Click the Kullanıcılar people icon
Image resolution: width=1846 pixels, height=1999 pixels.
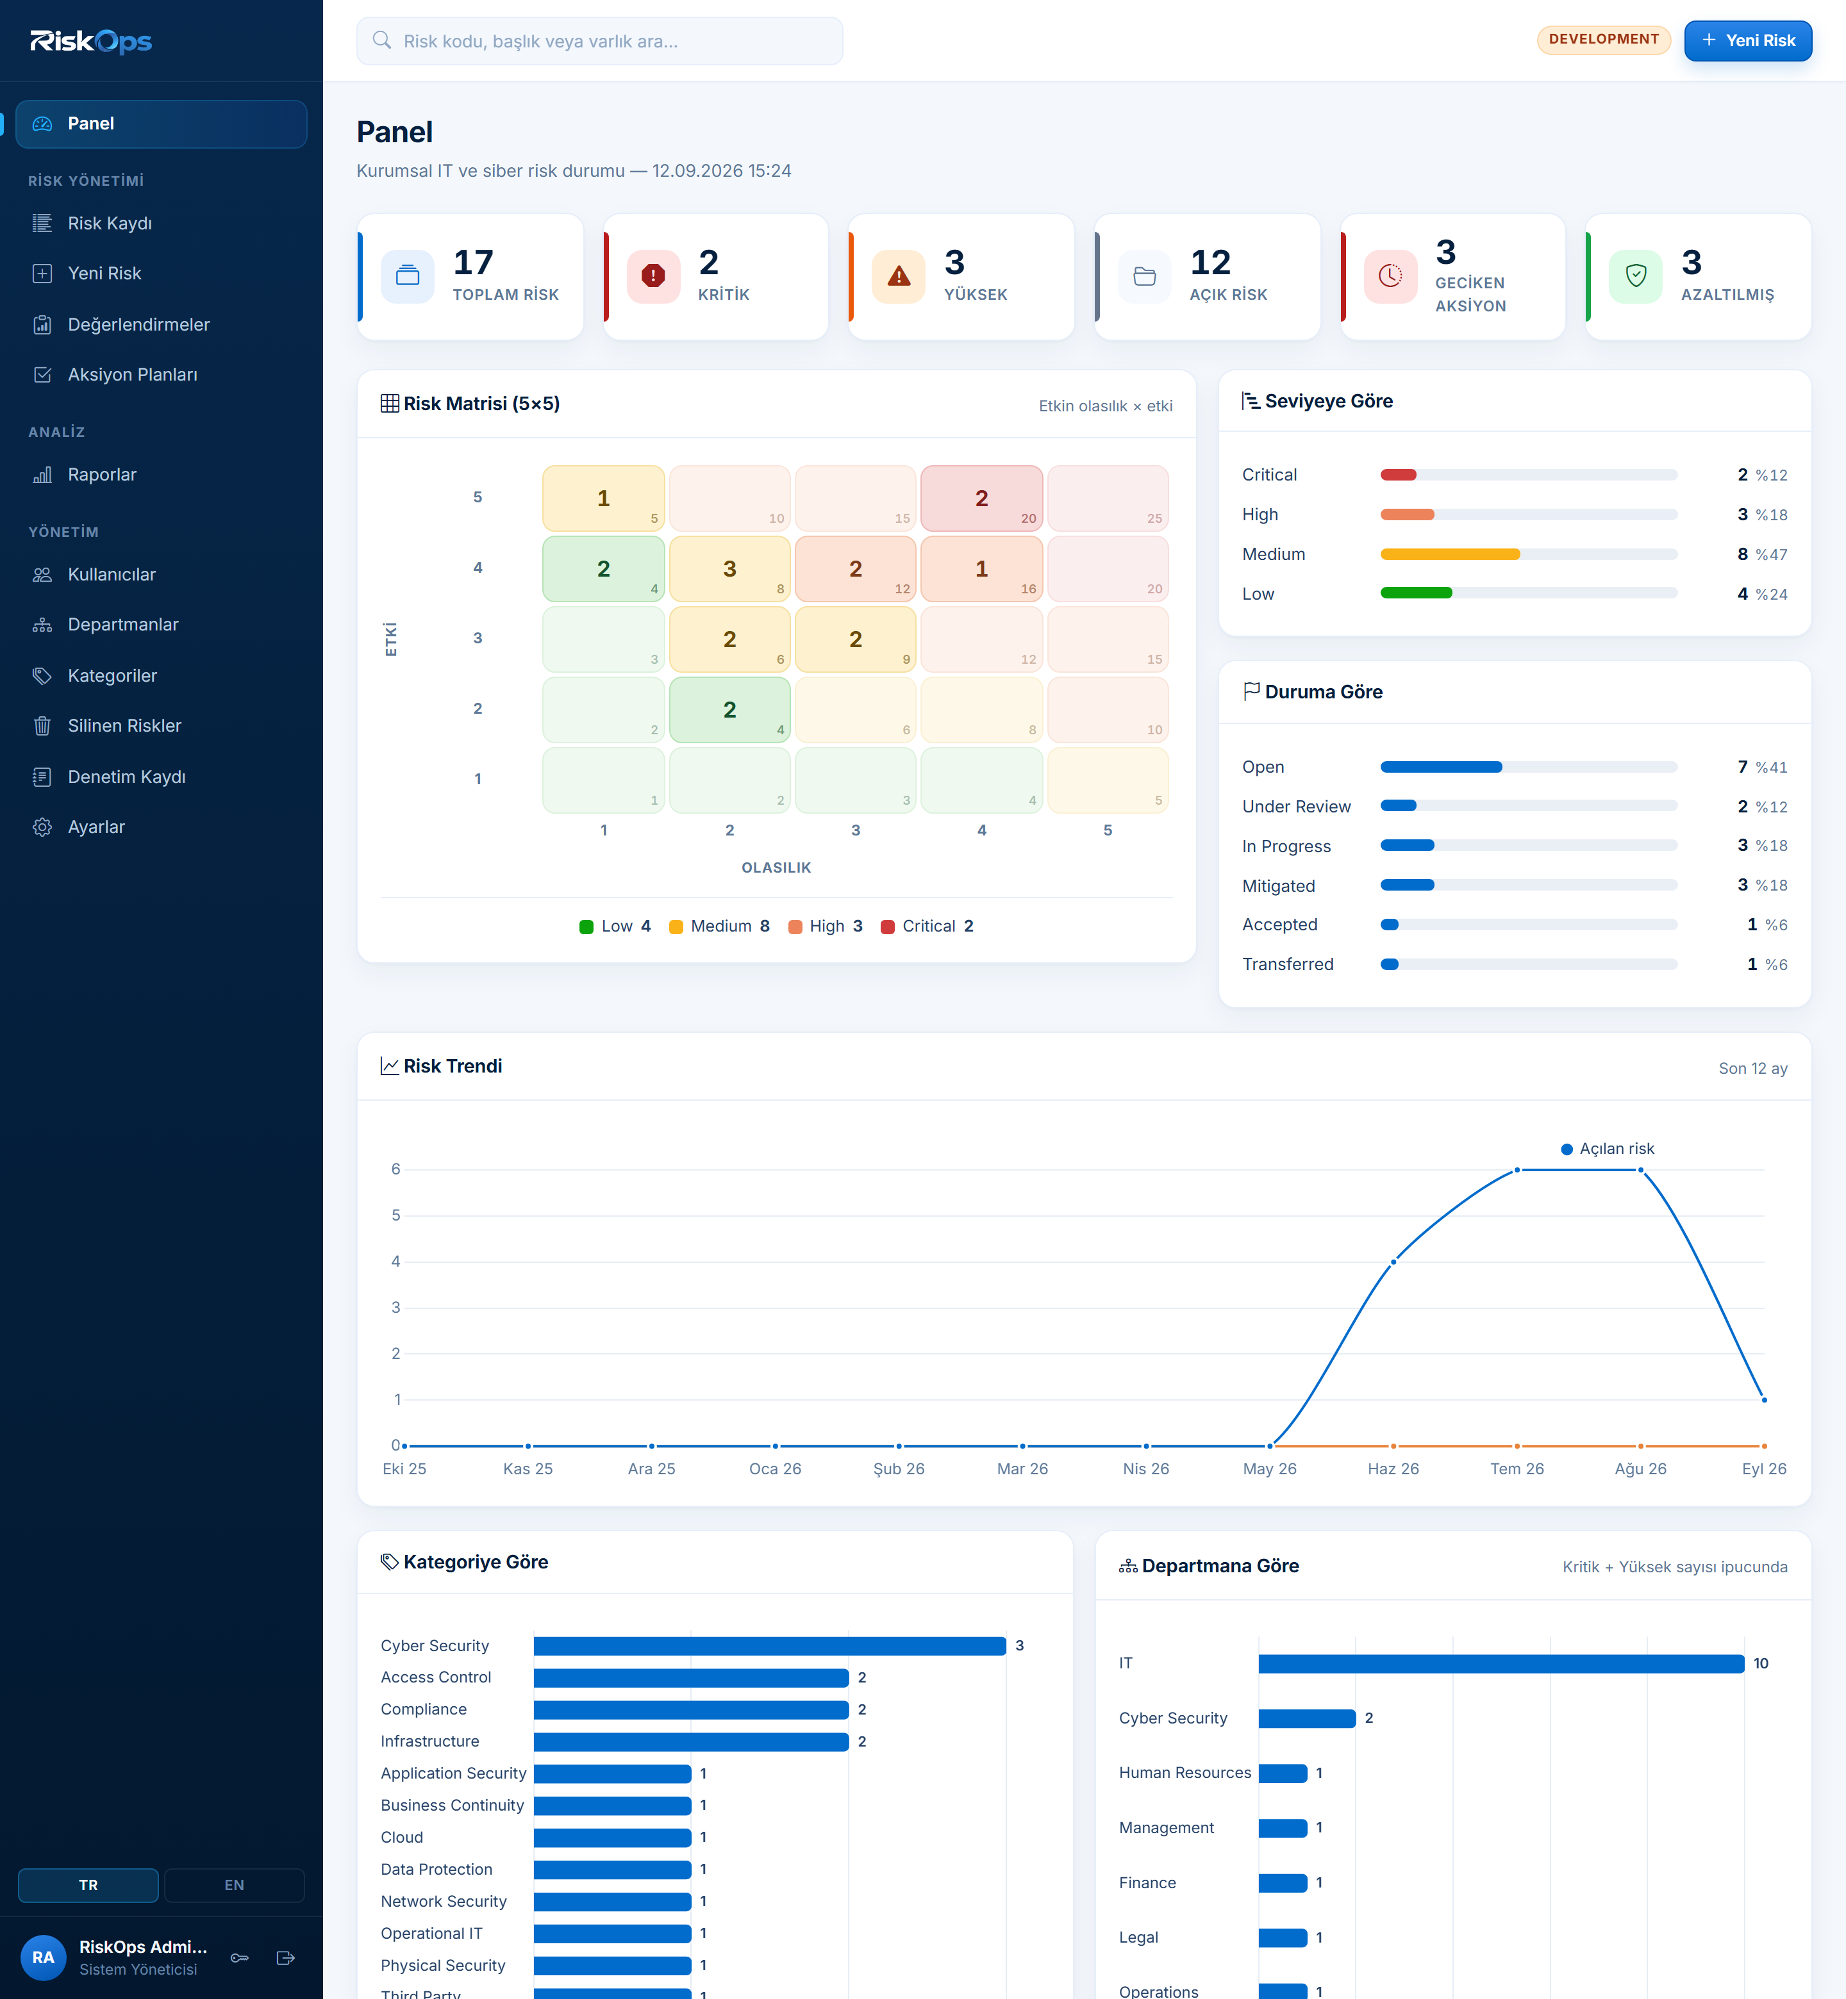click(x=42, y=574)
